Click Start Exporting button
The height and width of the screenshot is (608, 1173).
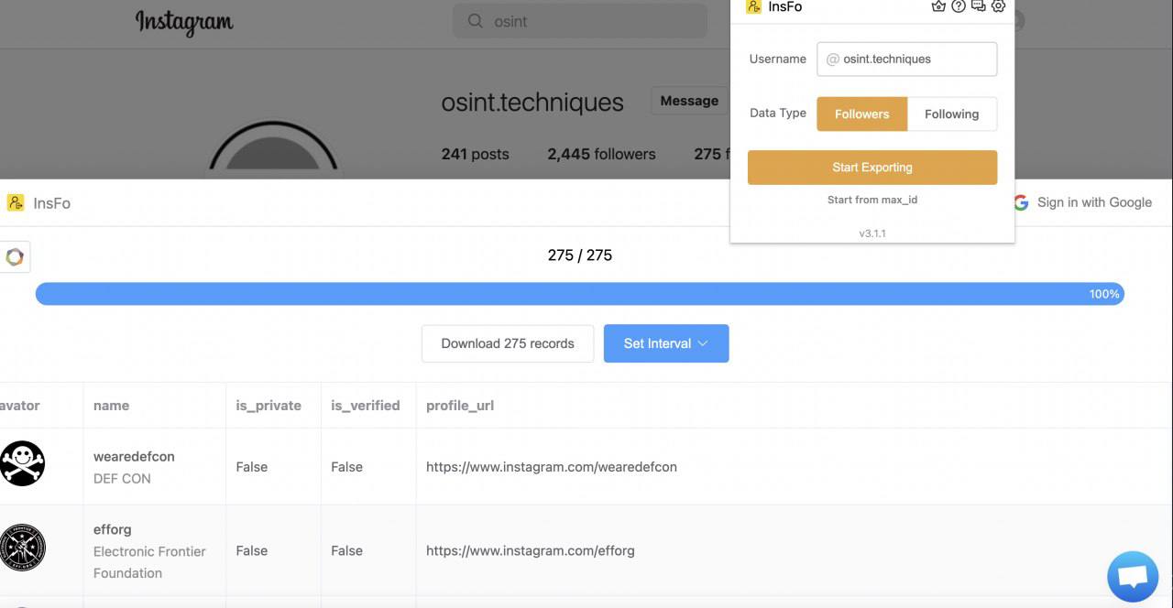(x=872, y=168)
